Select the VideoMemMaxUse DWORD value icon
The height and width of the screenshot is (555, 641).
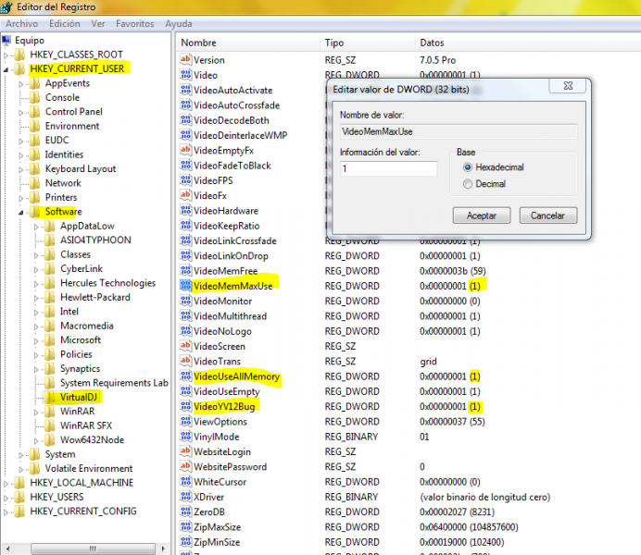click(185, 286)
